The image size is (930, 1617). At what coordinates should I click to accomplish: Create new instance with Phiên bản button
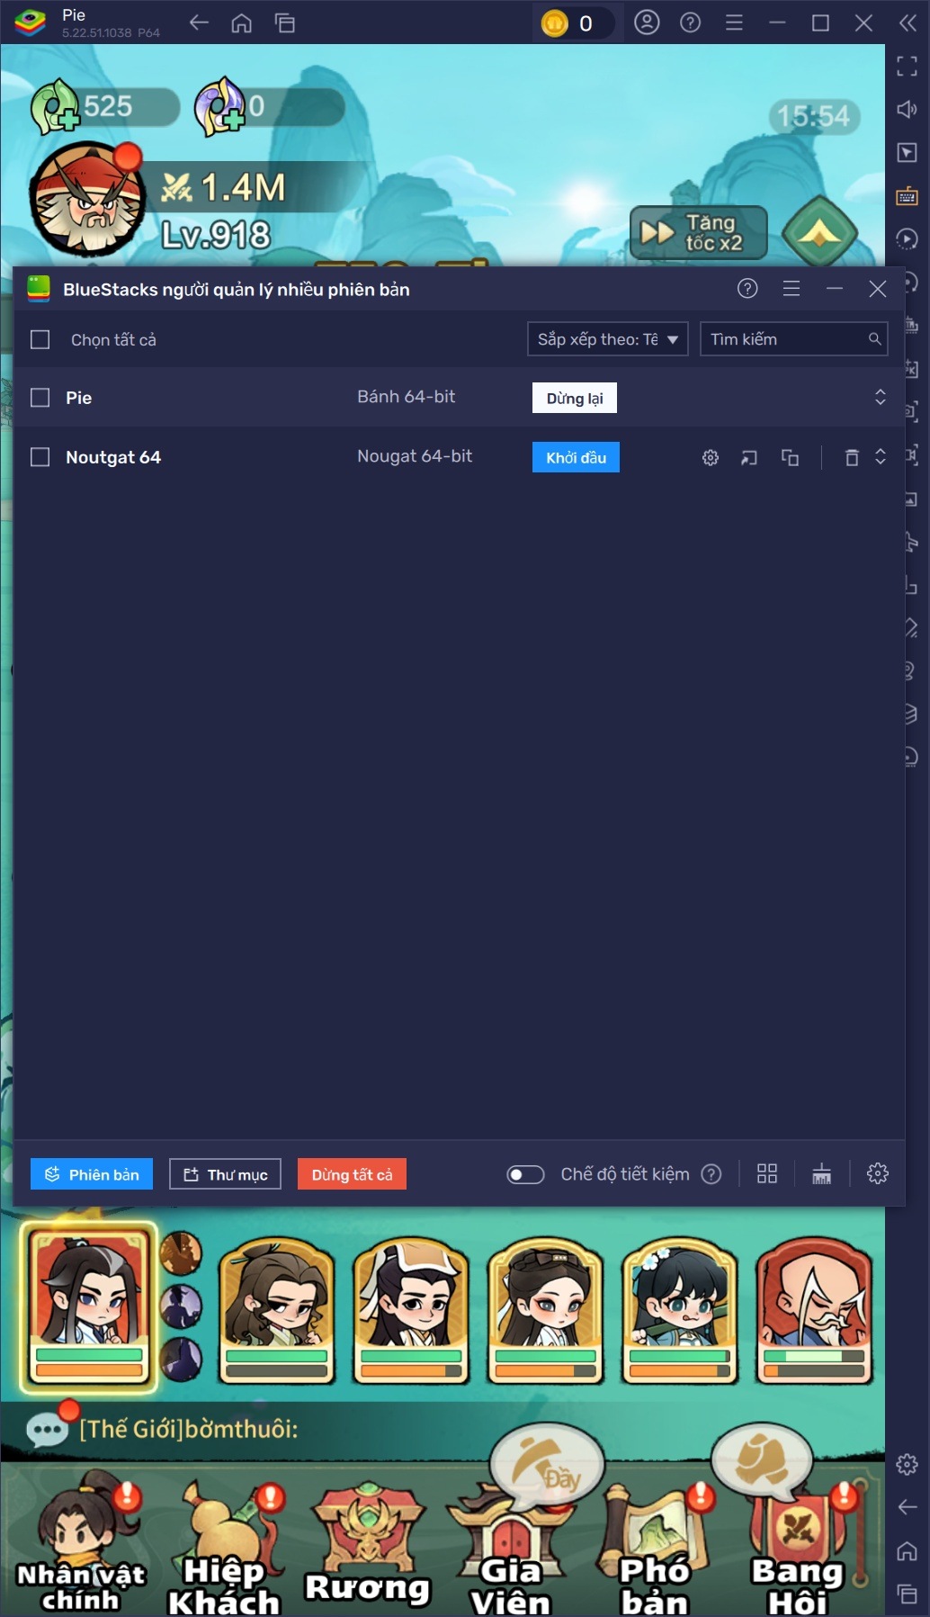(92, 1174)
